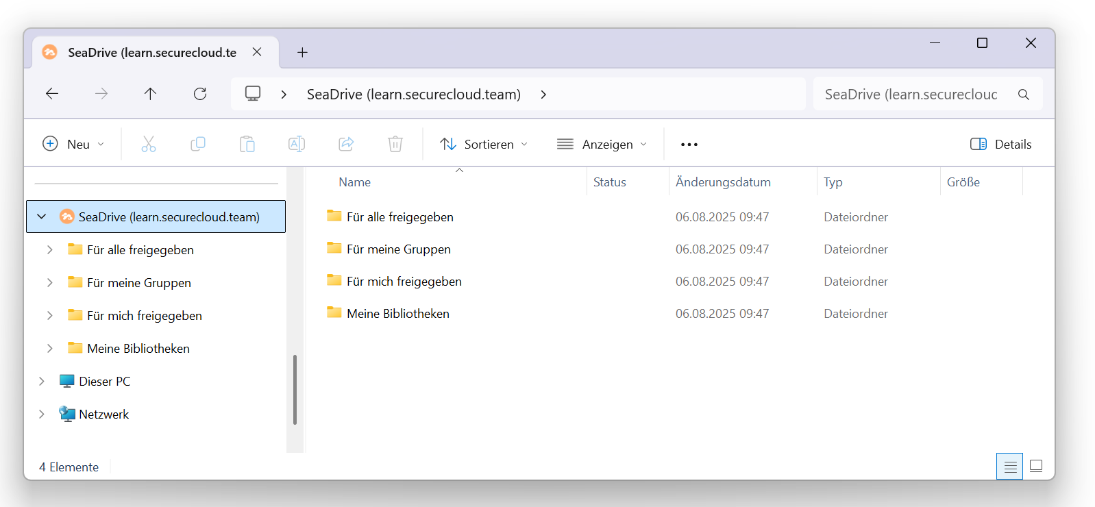This screenshot has height=507, width=1095.
Task: Open the Sortieren dropdown
Action: (x=484, y=144)
